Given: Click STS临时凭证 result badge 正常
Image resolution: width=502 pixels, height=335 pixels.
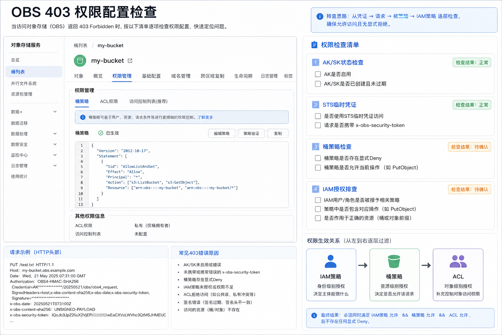Looking at the screenshot, I should (472, 105).
